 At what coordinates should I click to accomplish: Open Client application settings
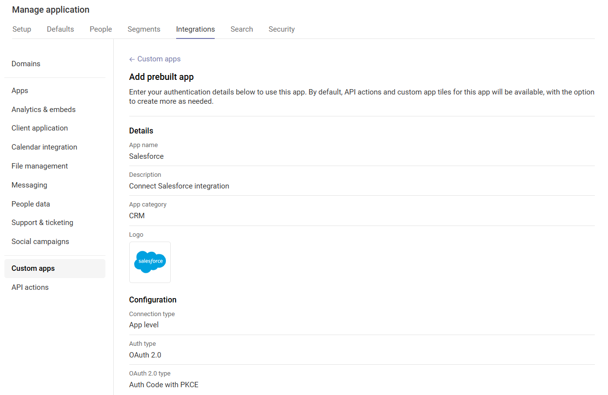pyautogui.click(x=40, y=128)
